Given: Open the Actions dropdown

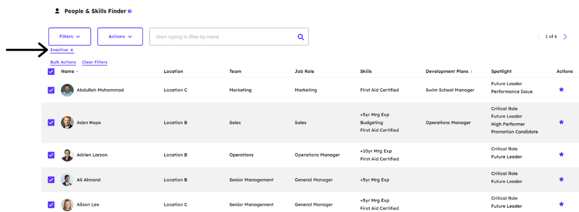Looking at the screenshot, I should (120, 36).
